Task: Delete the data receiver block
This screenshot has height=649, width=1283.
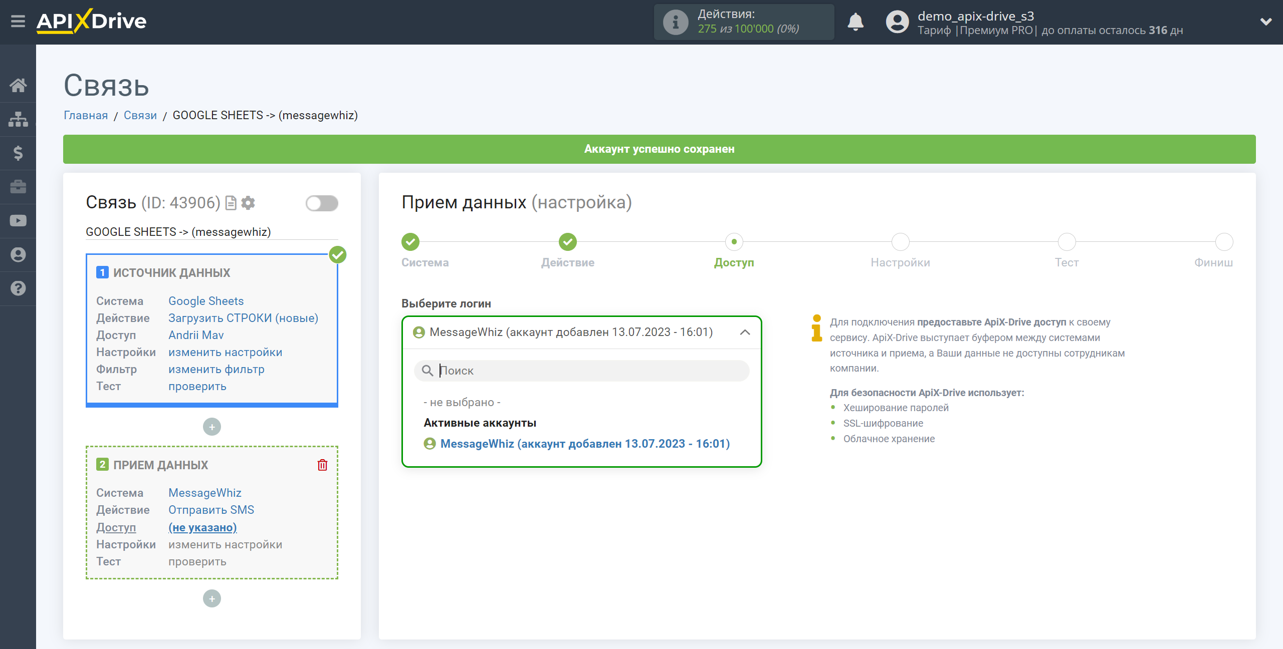Action: tap(323, 465)
